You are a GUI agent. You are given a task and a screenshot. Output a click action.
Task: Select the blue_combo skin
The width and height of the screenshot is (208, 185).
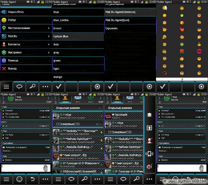[78, 20]
